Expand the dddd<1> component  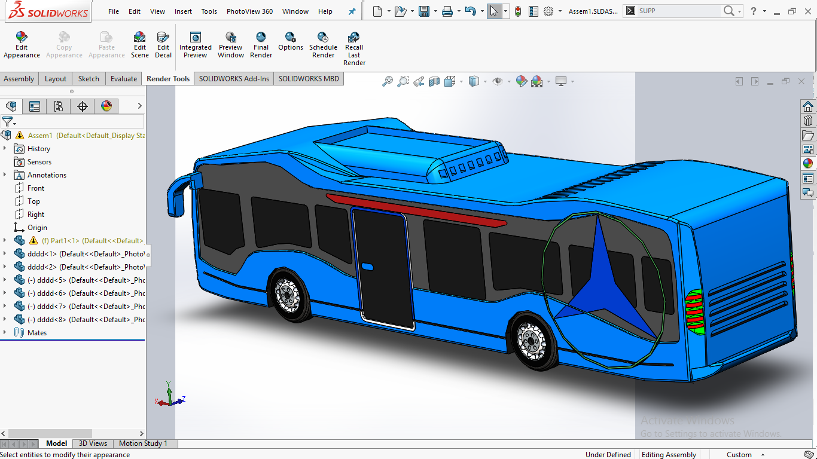pos(5,253)
